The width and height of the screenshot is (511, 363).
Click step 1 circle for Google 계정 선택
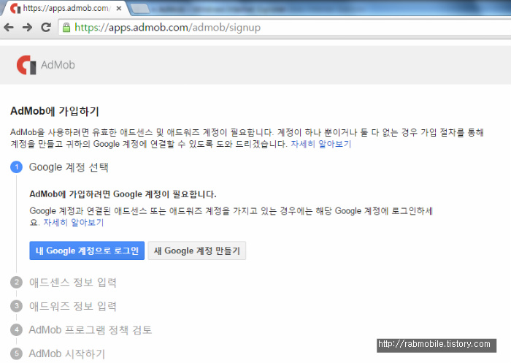16,167
